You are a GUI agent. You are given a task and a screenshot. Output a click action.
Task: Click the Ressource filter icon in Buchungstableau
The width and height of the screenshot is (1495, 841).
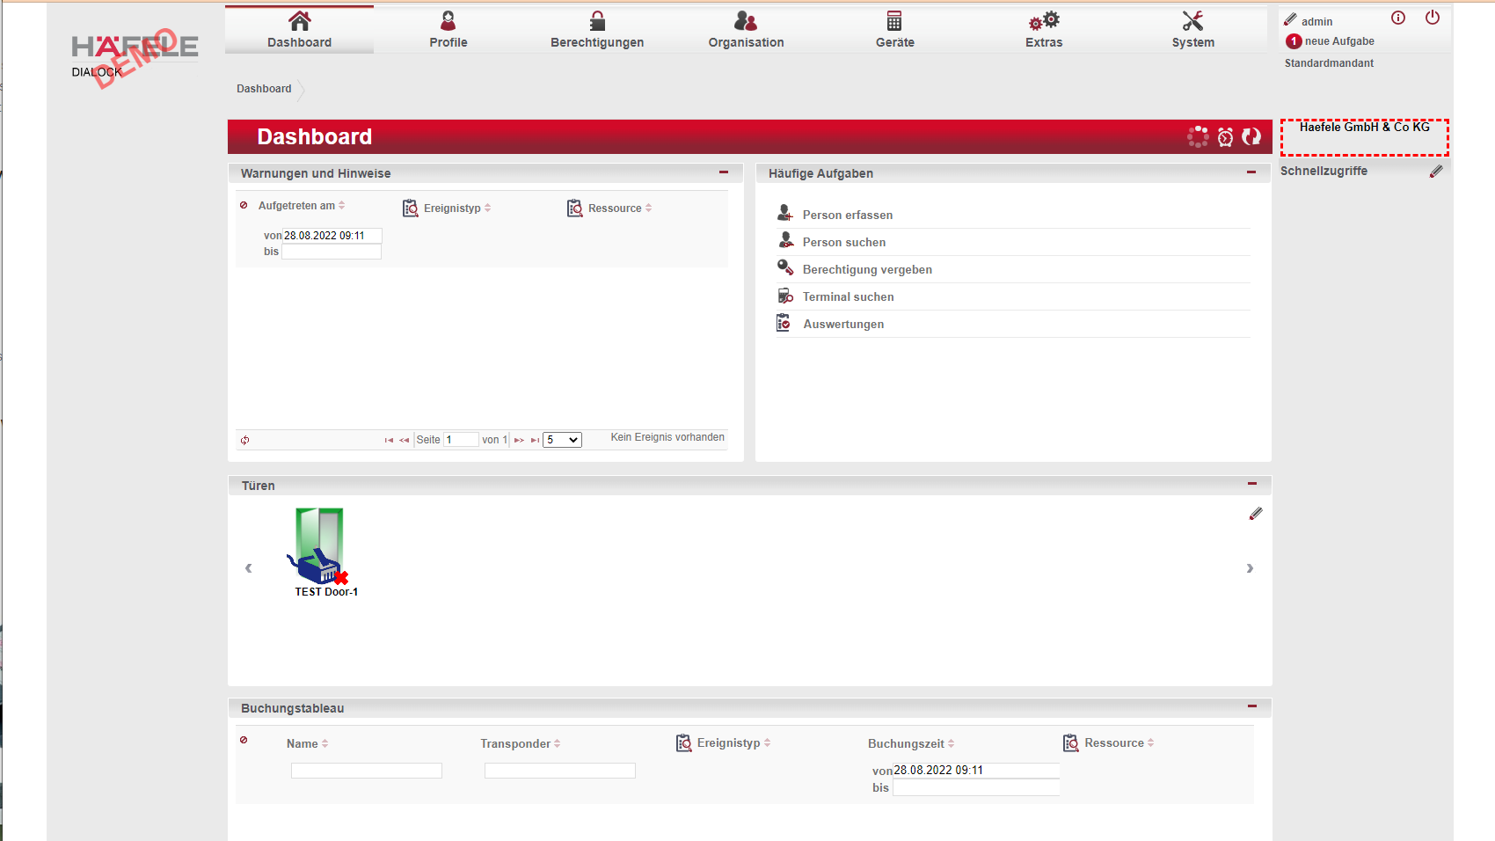click(x=1070, y=743)
